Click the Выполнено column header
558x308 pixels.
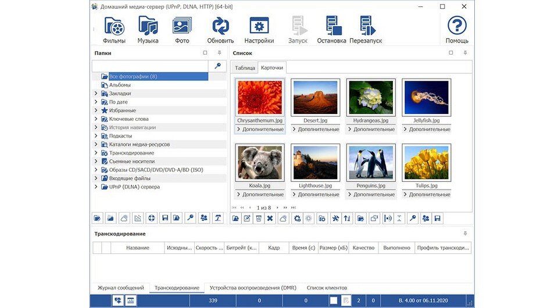click(x=397, y=248)
